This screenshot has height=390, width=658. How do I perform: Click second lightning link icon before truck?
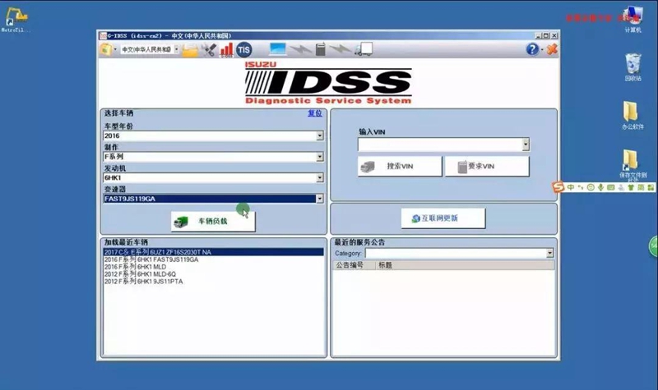click(x=341, y=50)
